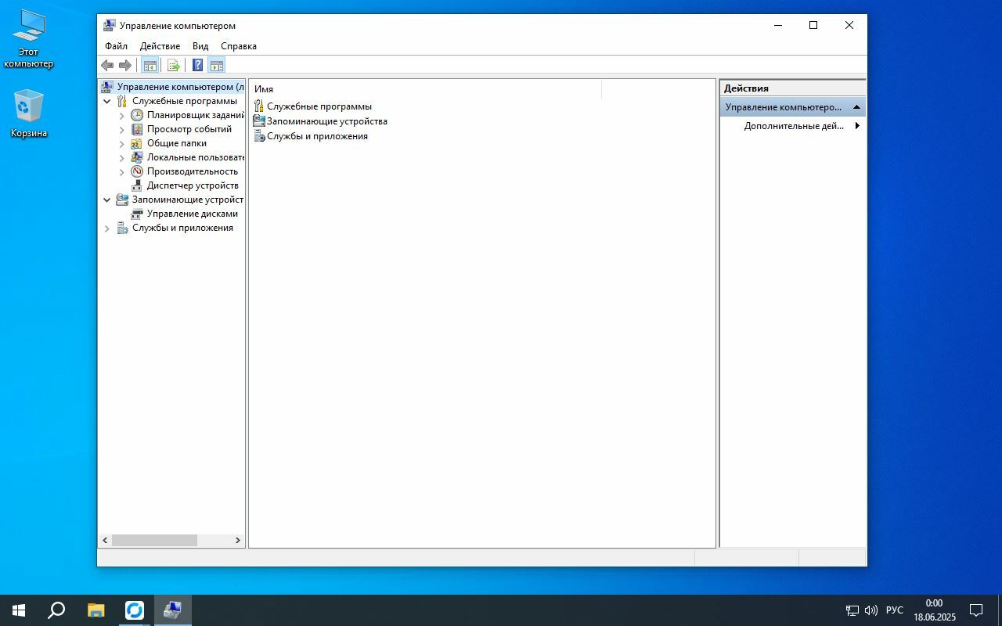Select Disk Management (Управление дисками) in tree
The image size is (1002, 626).
192,214
